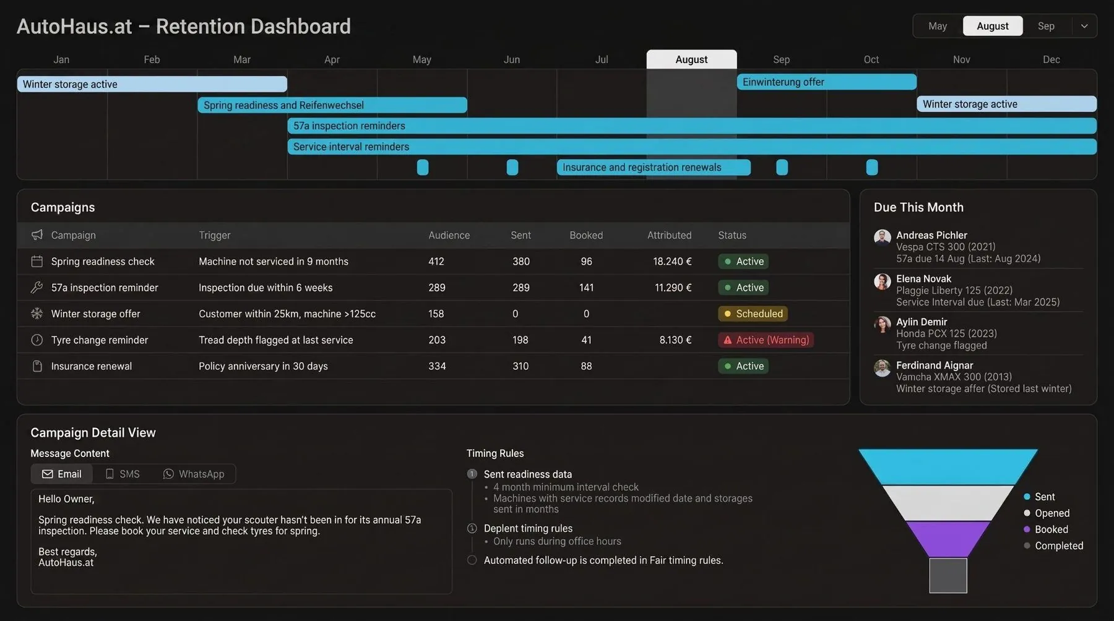Click Ferdinand Aignar's avatar

[x=882, y=367]
